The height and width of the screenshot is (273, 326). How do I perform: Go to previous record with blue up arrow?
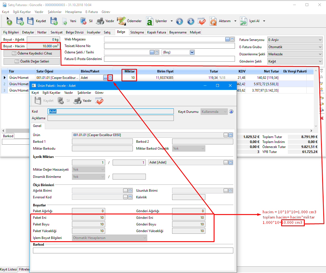179,21
